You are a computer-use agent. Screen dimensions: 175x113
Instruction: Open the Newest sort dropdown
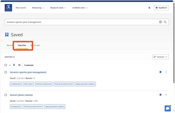160,57
